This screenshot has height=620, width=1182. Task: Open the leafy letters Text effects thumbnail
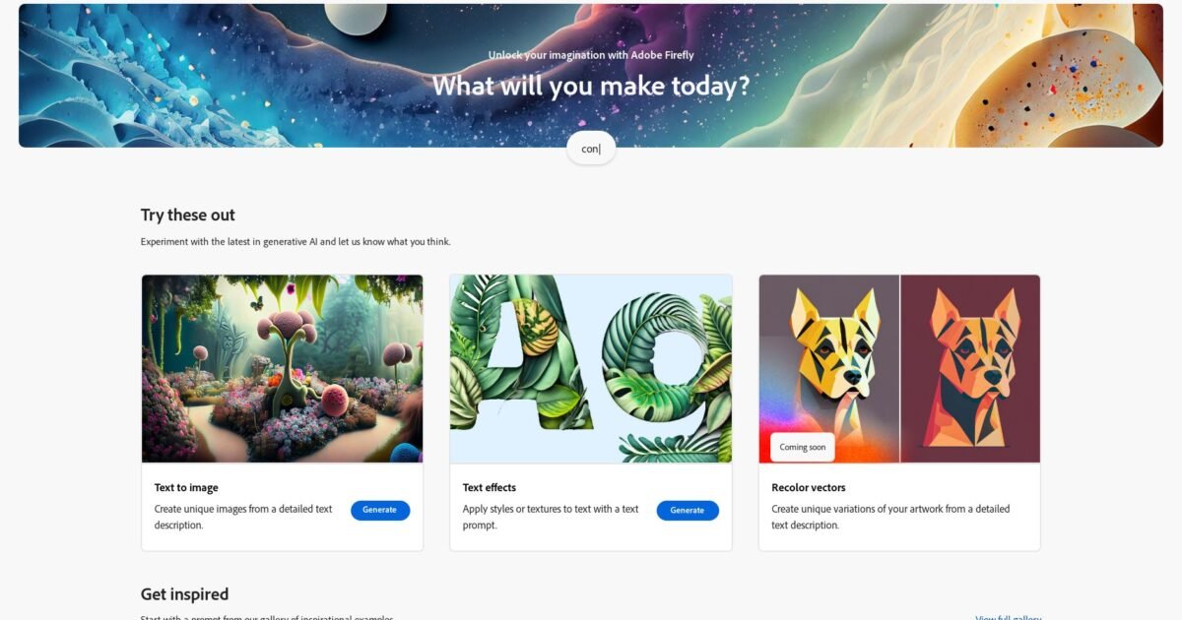591,369
